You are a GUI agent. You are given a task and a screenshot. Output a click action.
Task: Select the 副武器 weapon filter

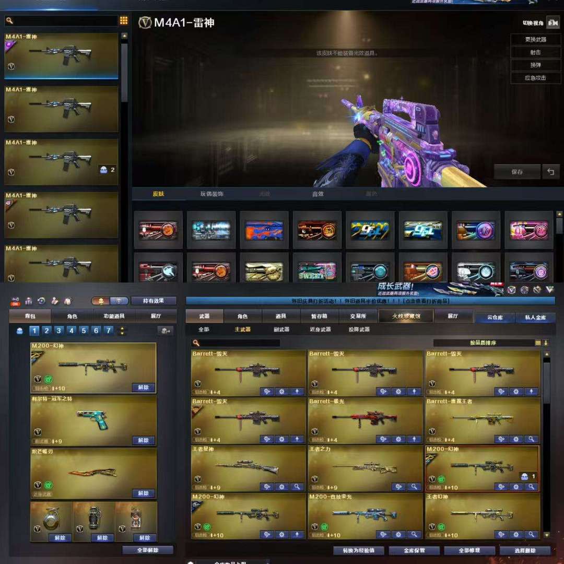click(281, 330)
